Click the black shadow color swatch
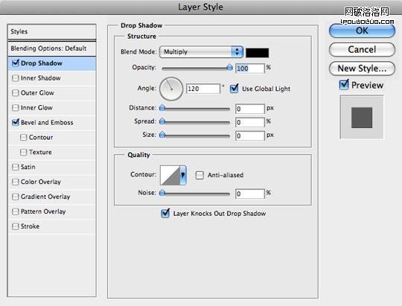Image resolution: width=402 pixels, height=306 pixels. point(257,53)
